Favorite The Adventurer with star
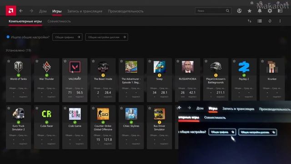 tap(121, 61)
